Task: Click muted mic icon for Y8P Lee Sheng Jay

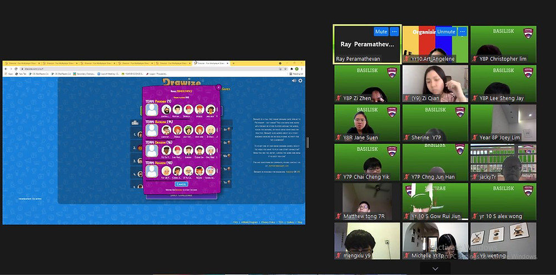Action: point(474,98)
